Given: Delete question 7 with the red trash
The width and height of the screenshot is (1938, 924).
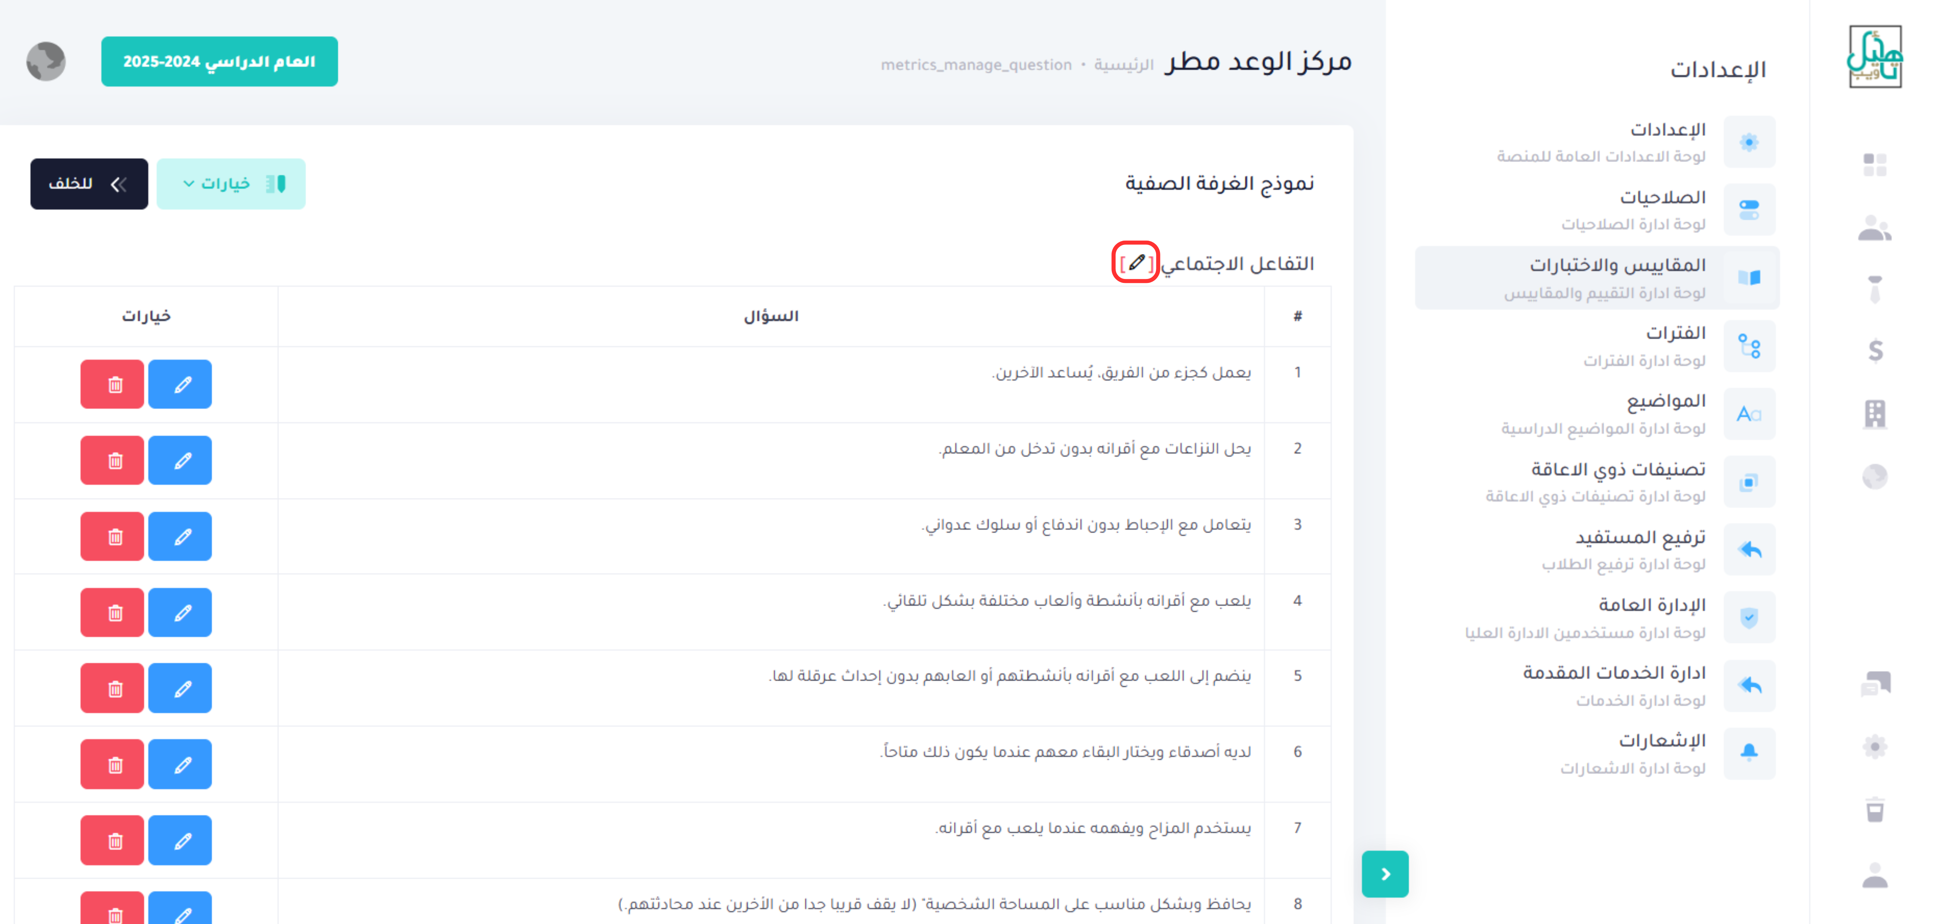Looking at the screenshot, I should coord(112,840).
